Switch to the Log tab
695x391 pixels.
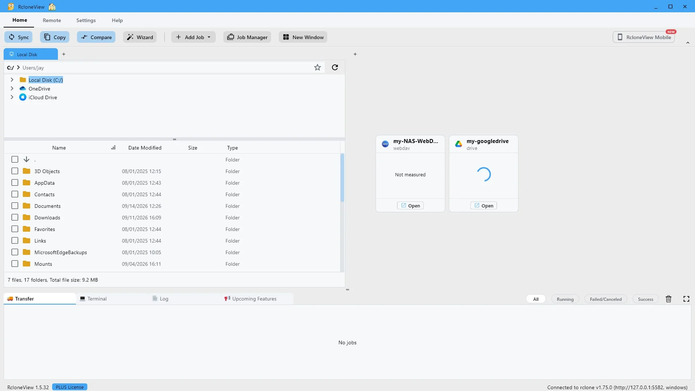[185, 299]
